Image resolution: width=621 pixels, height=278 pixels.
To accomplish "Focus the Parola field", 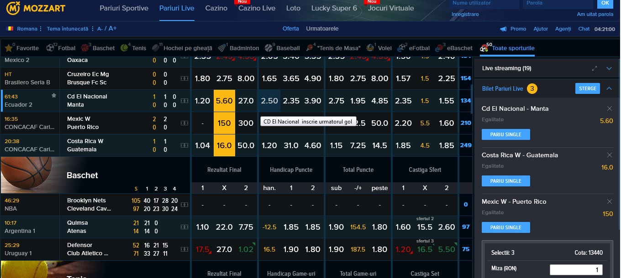I will tap(558, 3).
